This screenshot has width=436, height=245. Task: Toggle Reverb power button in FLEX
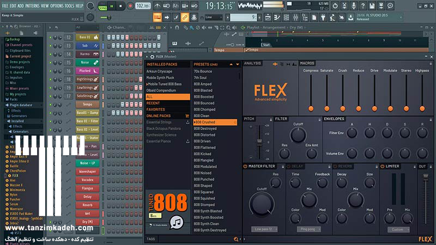pos(335,166)
